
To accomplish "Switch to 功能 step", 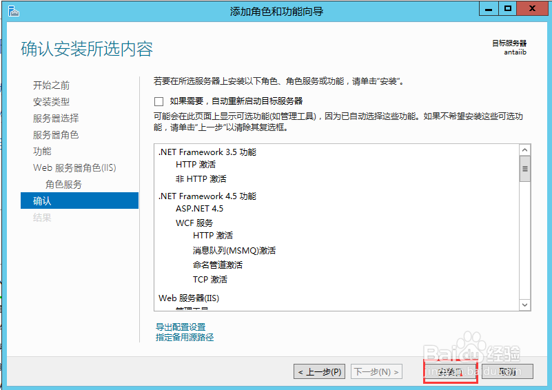I will [42, 152].
